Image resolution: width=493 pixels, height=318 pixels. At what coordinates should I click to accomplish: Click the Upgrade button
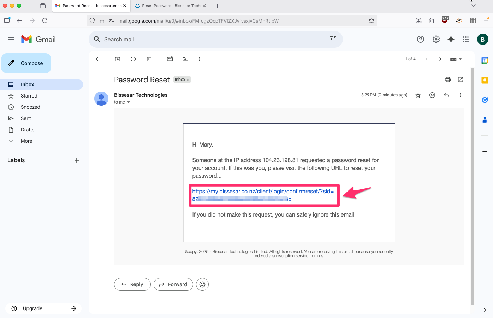click(x=43, y=308)
